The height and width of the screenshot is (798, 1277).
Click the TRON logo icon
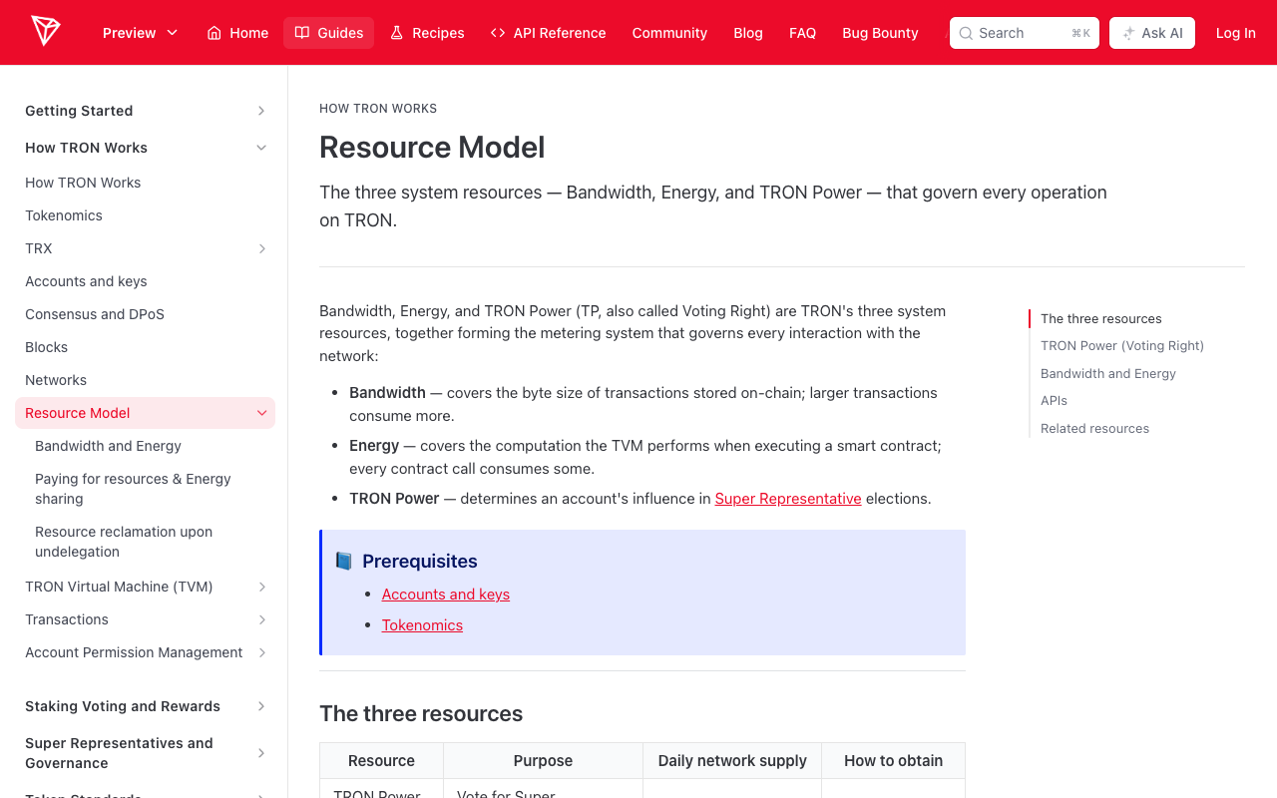[45, 32]
